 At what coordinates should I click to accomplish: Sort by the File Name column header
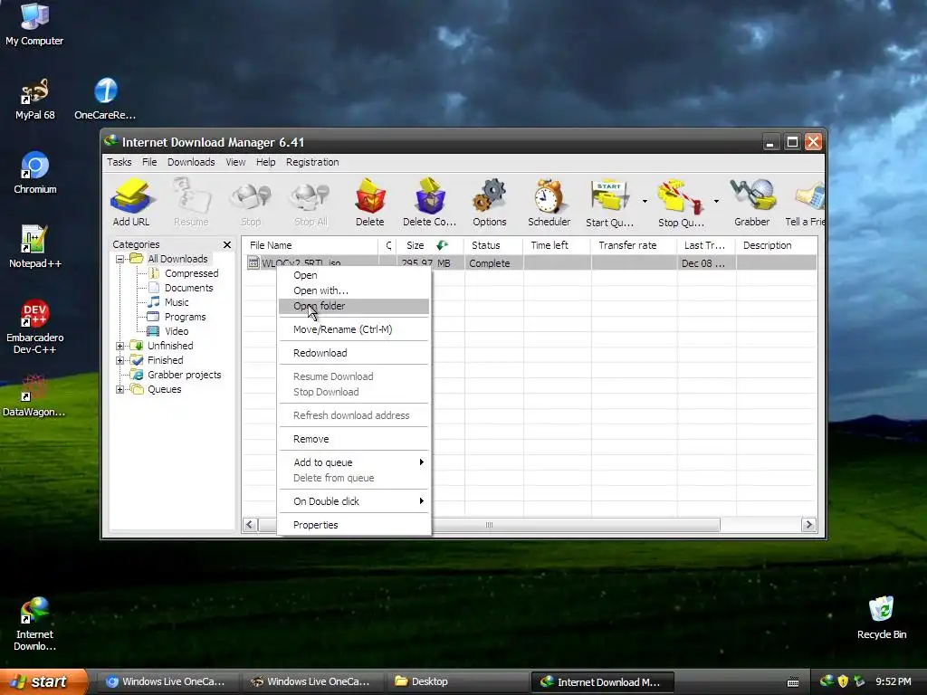click(x=310, y=245)
